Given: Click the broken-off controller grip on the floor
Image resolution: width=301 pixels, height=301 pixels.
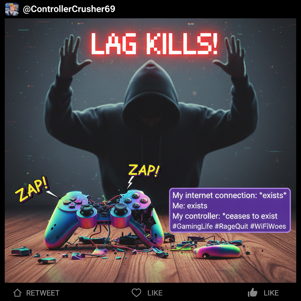Looking at the screenshot, I should [x=217, y=250].
